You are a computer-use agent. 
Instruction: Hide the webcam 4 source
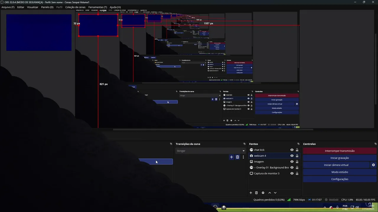tap(292, 156)
